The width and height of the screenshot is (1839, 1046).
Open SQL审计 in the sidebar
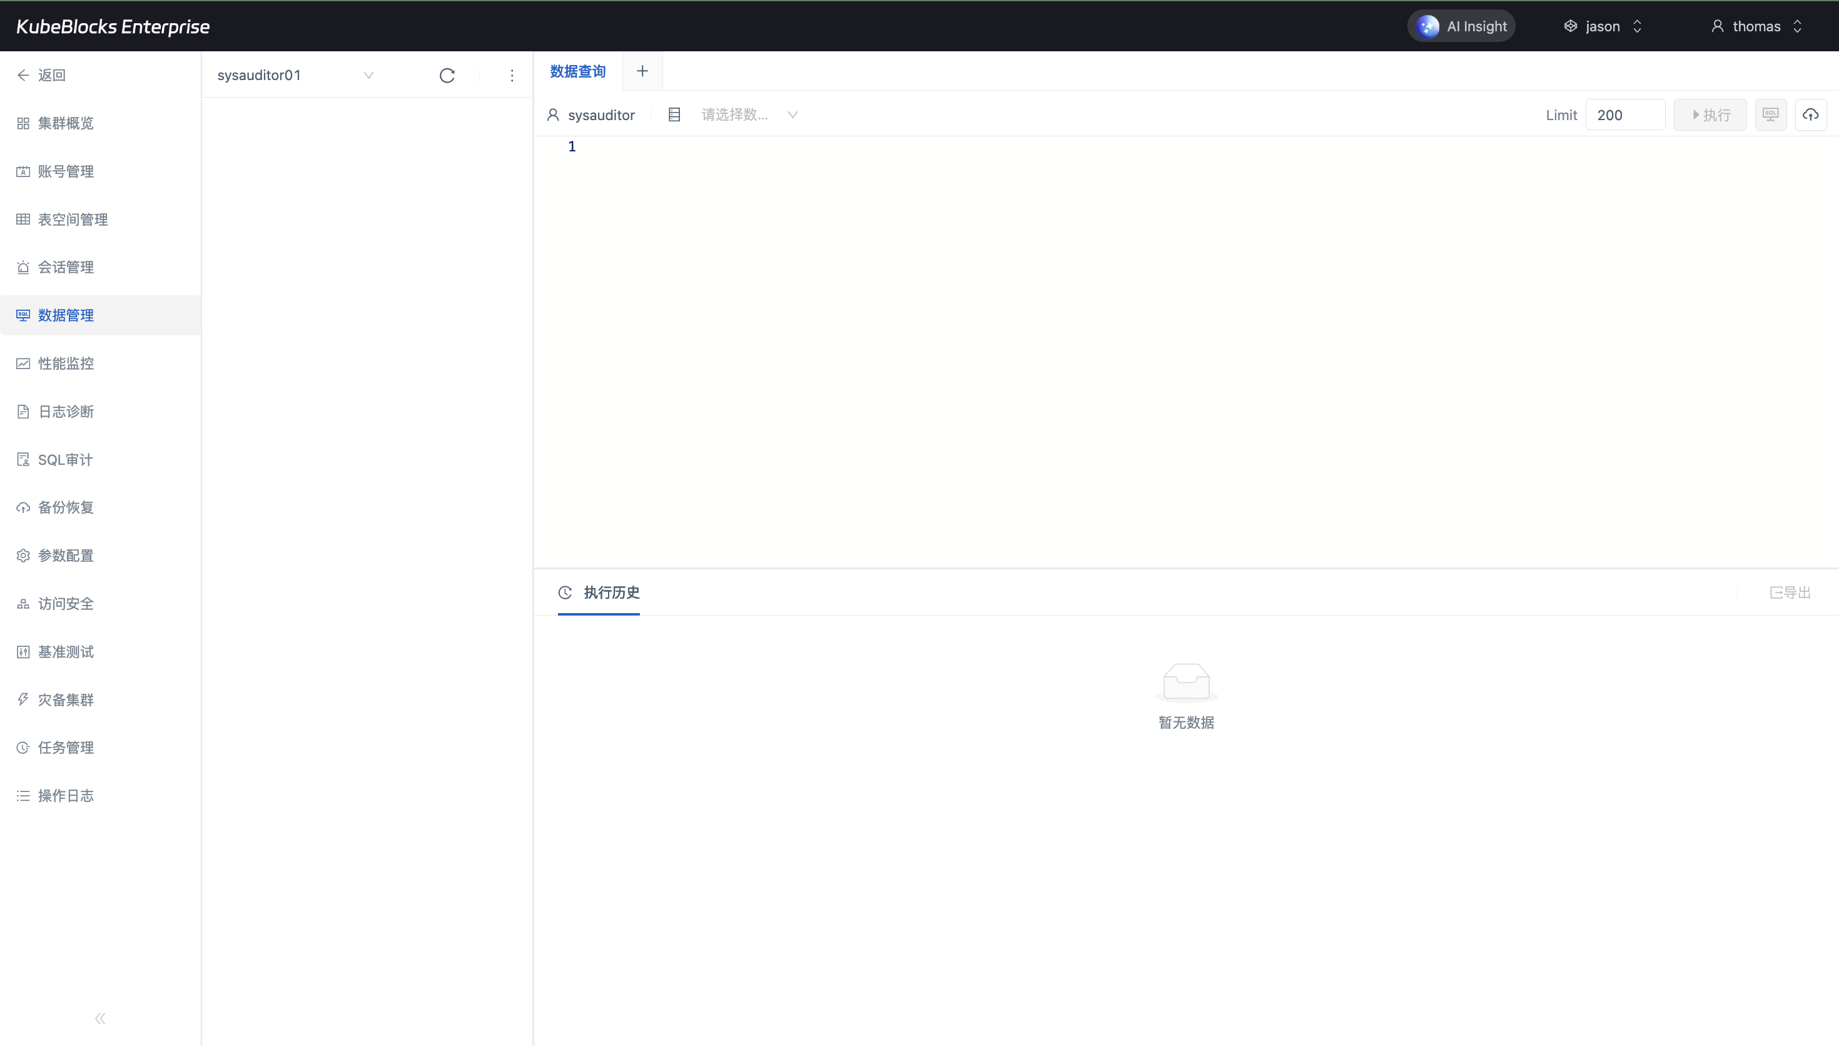(64, 460)
